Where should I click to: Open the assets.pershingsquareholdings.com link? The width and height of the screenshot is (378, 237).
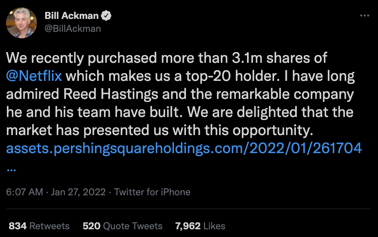pyautogui.click(x=183, y=149)
